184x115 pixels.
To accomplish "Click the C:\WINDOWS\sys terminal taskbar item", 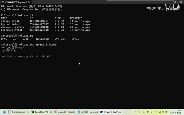I will point(111,112).
